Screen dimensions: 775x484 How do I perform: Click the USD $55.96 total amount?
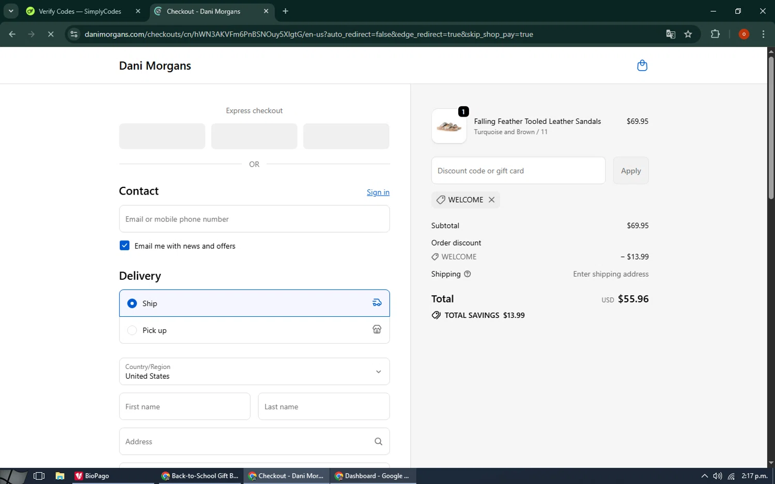click(625, 299)
